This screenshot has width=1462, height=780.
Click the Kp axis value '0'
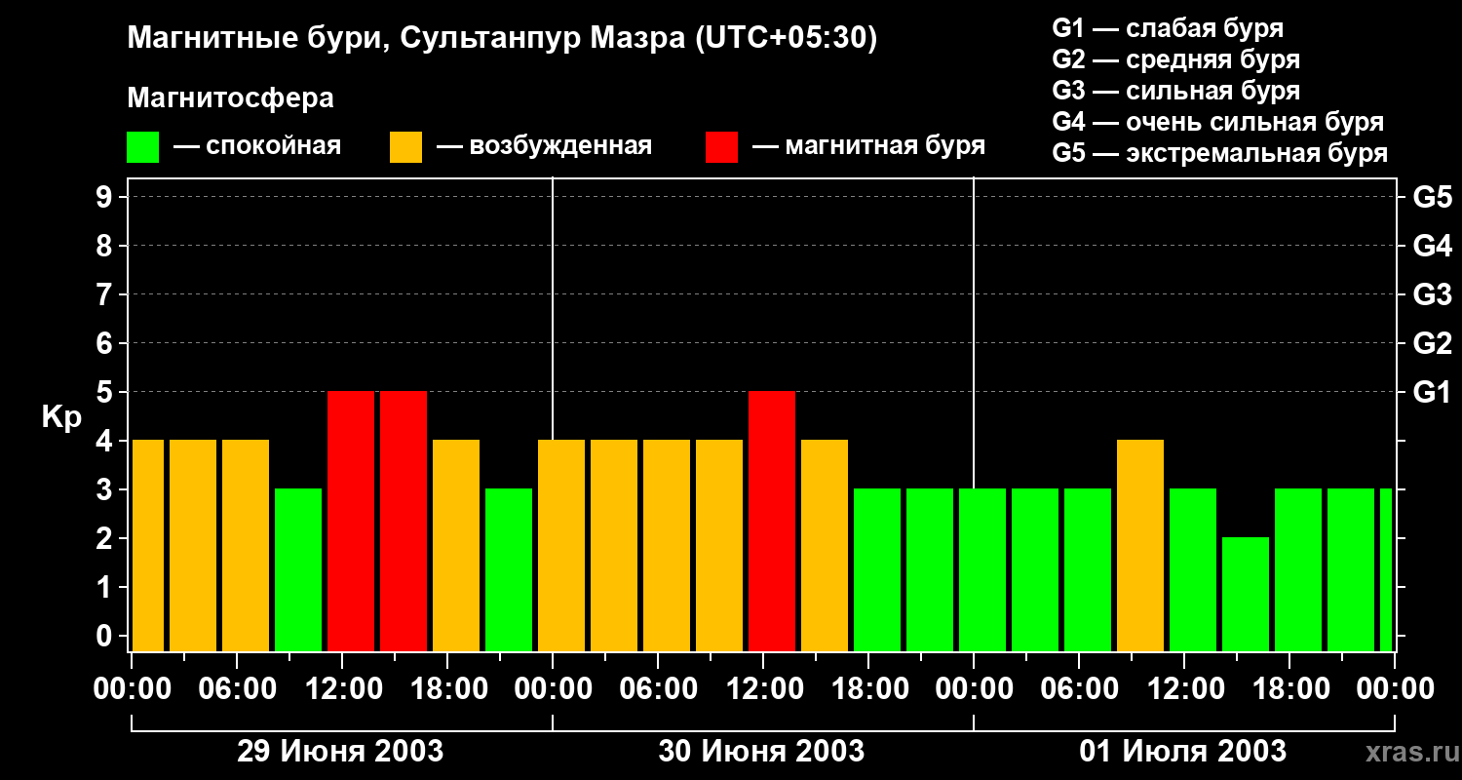pos(106,637)
